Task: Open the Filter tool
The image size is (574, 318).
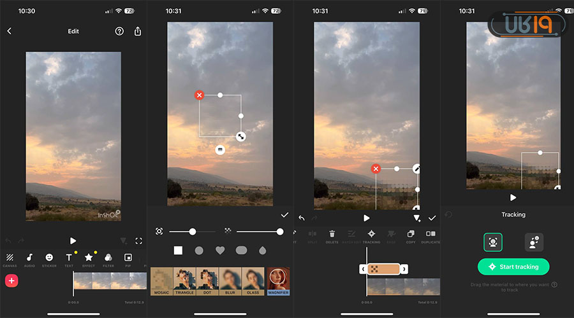Action: [x=108, y=258]
